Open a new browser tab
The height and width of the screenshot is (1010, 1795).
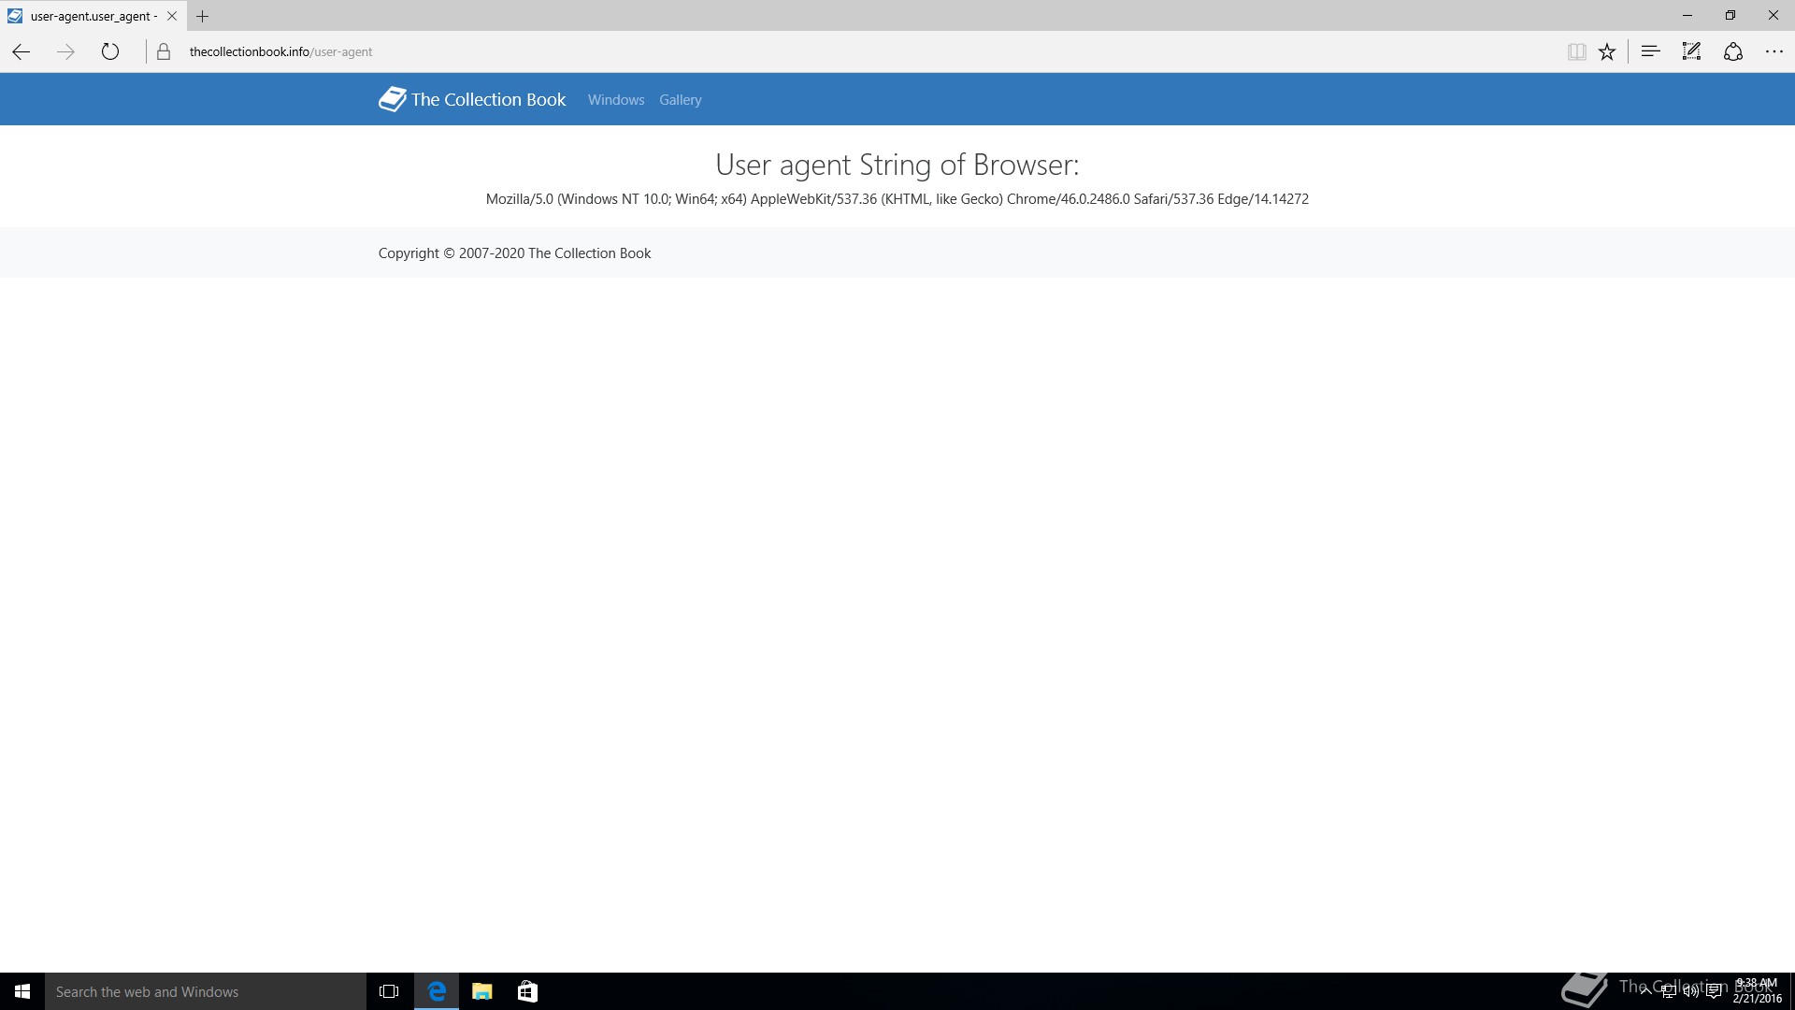pyautogui.click(x=202, y=16)
